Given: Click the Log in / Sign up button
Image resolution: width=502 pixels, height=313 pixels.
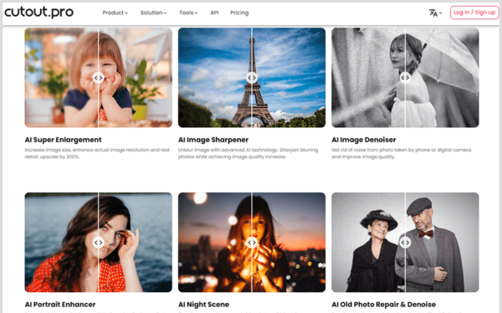Looking at the screenshot, I should coord(474,13).
